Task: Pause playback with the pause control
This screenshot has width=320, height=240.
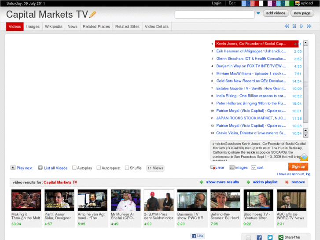Action: tap(294, 26)
